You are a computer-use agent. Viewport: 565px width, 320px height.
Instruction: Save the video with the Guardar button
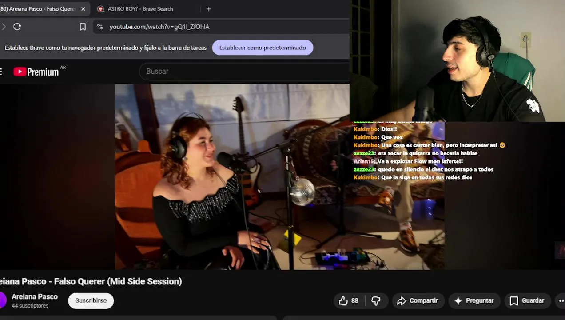(x=527, y=301)
